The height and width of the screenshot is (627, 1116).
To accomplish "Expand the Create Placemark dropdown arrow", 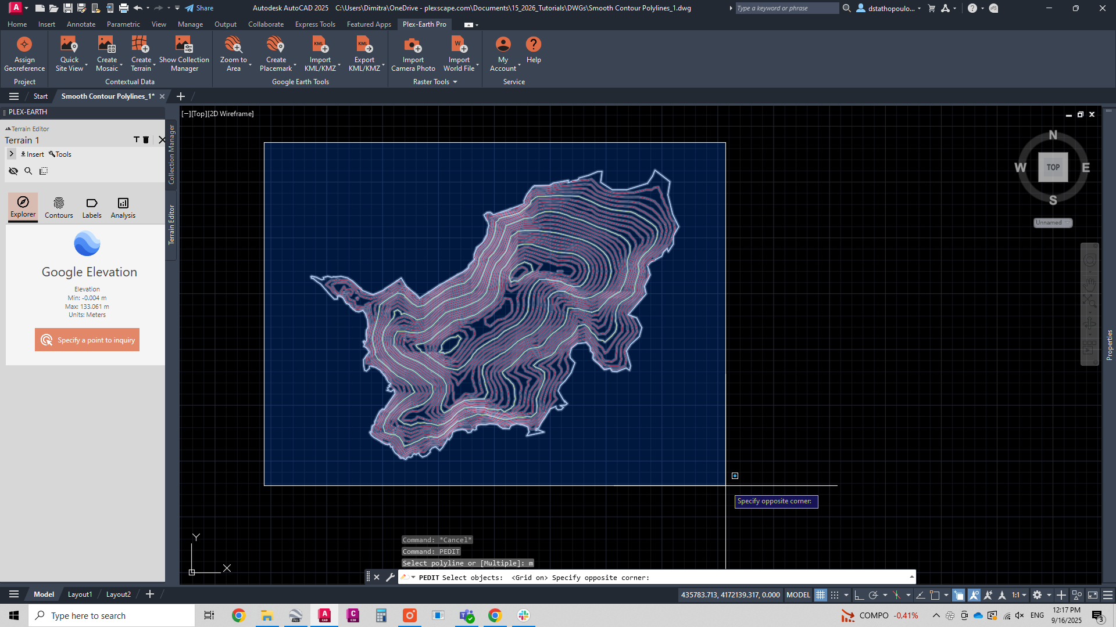I will pos(295,65).
